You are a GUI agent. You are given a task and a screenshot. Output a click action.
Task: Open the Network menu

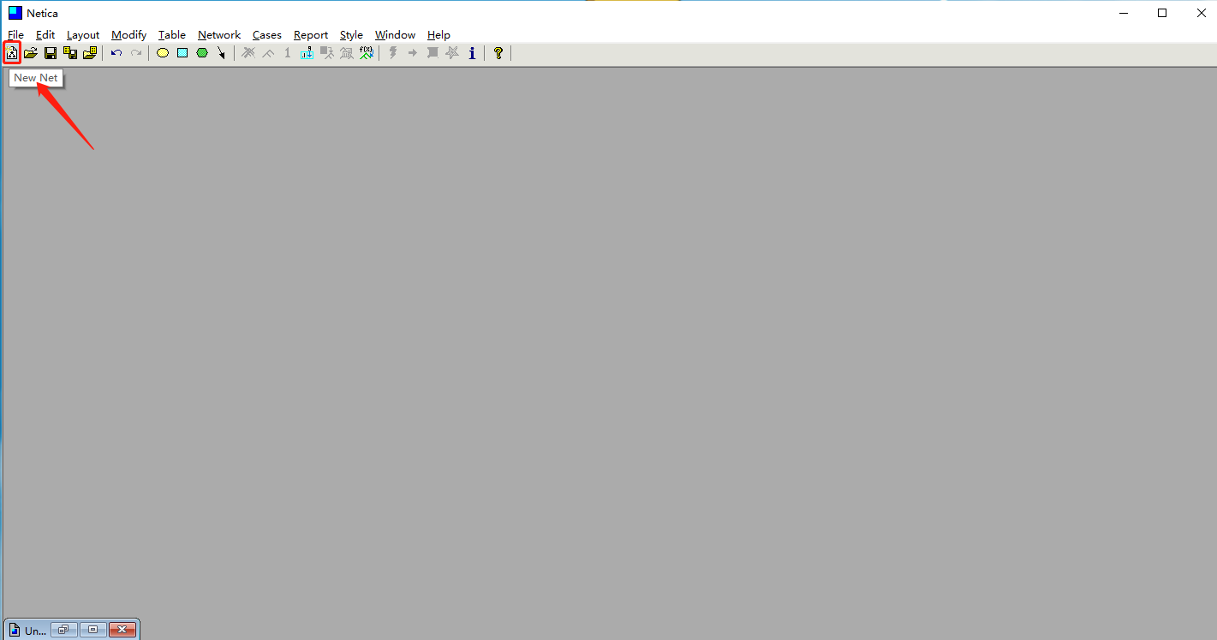pyautogui.click(x=219, y=35)
